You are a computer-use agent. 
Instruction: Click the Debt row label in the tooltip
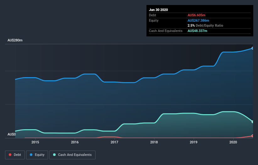point(152,15)
